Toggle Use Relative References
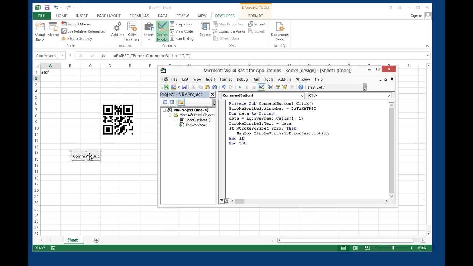Image resolution: width=473 pixels, height=266 pixels. coord(84,31)
